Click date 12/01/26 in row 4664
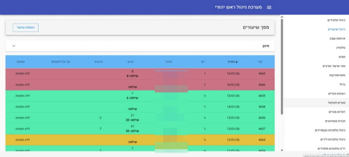349x157 pixels. (233, 140)
